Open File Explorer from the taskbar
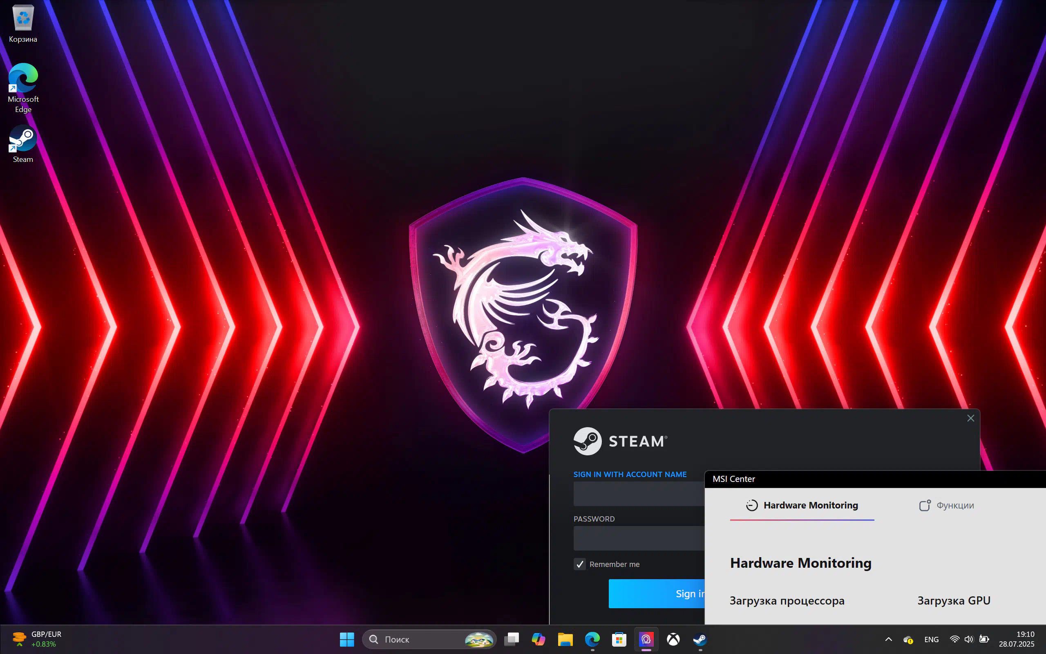The height and width of the screenshot is (654, 1046). coord(565,639)
